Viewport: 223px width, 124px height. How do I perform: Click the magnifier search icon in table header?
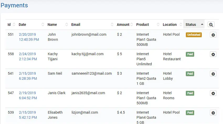tap(211, 24)
